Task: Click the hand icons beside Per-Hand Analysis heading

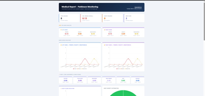Action: [60, 25]
